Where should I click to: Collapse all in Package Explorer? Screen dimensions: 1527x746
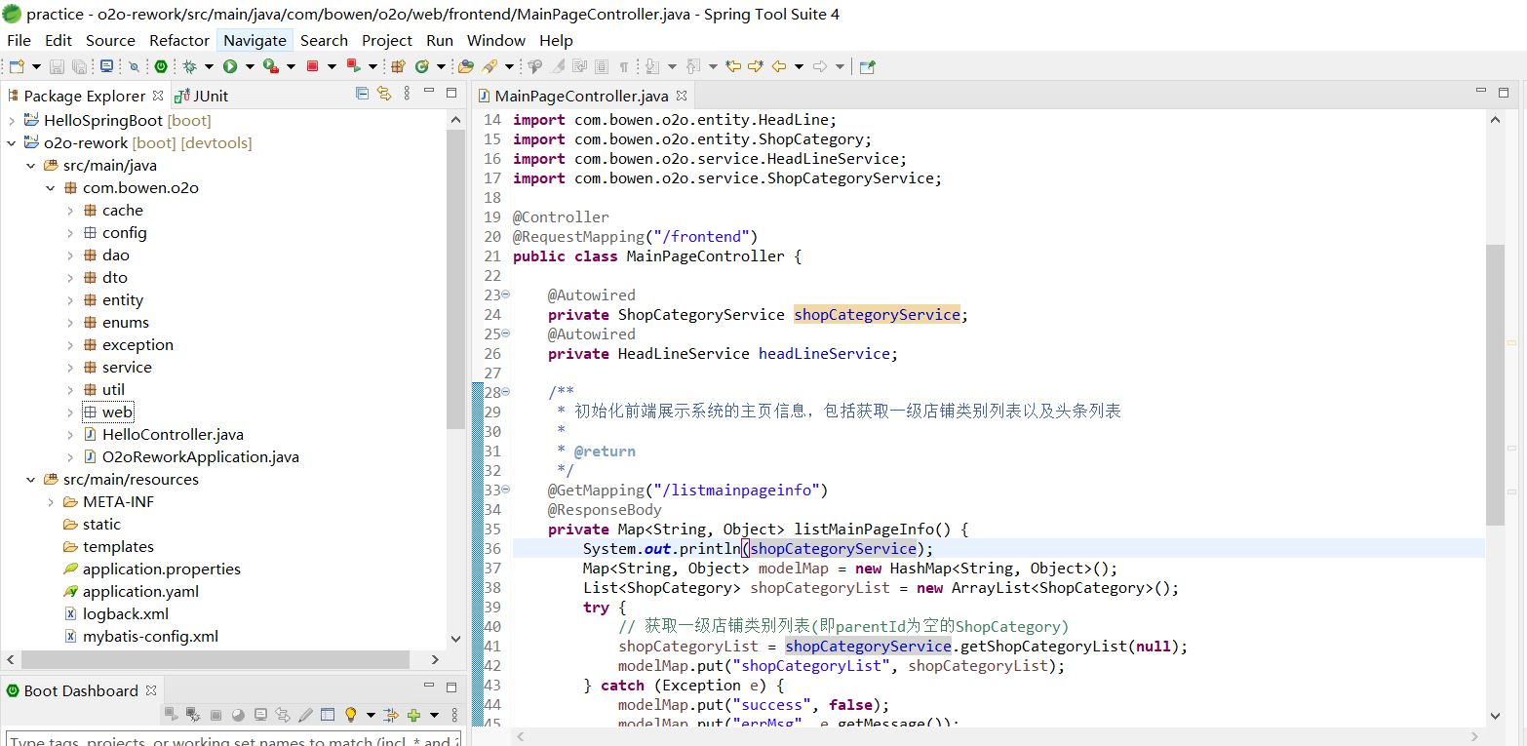362,94
